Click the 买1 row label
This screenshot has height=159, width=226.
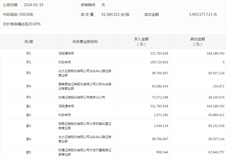point(29,54)
